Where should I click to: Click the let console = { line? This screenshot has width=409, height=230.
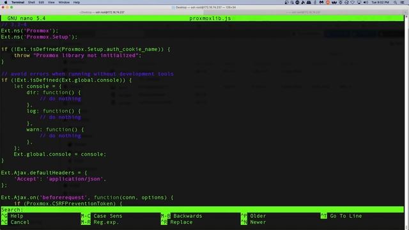tap(38, 86)
